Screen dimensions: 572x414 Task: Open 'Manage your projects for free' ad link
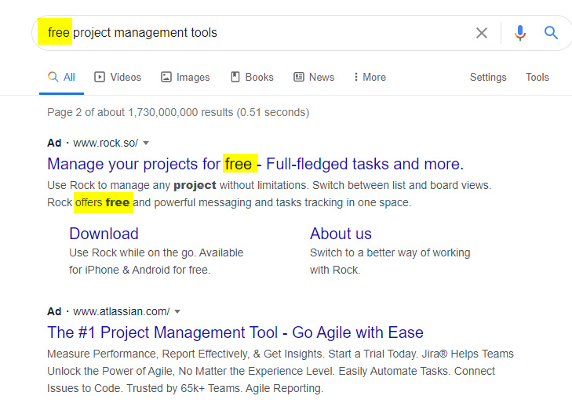[x=255, y=164]
